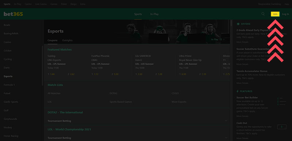Bet on Suning at 1.44
The height and width of the screenshot is (141, 292).
51,74
